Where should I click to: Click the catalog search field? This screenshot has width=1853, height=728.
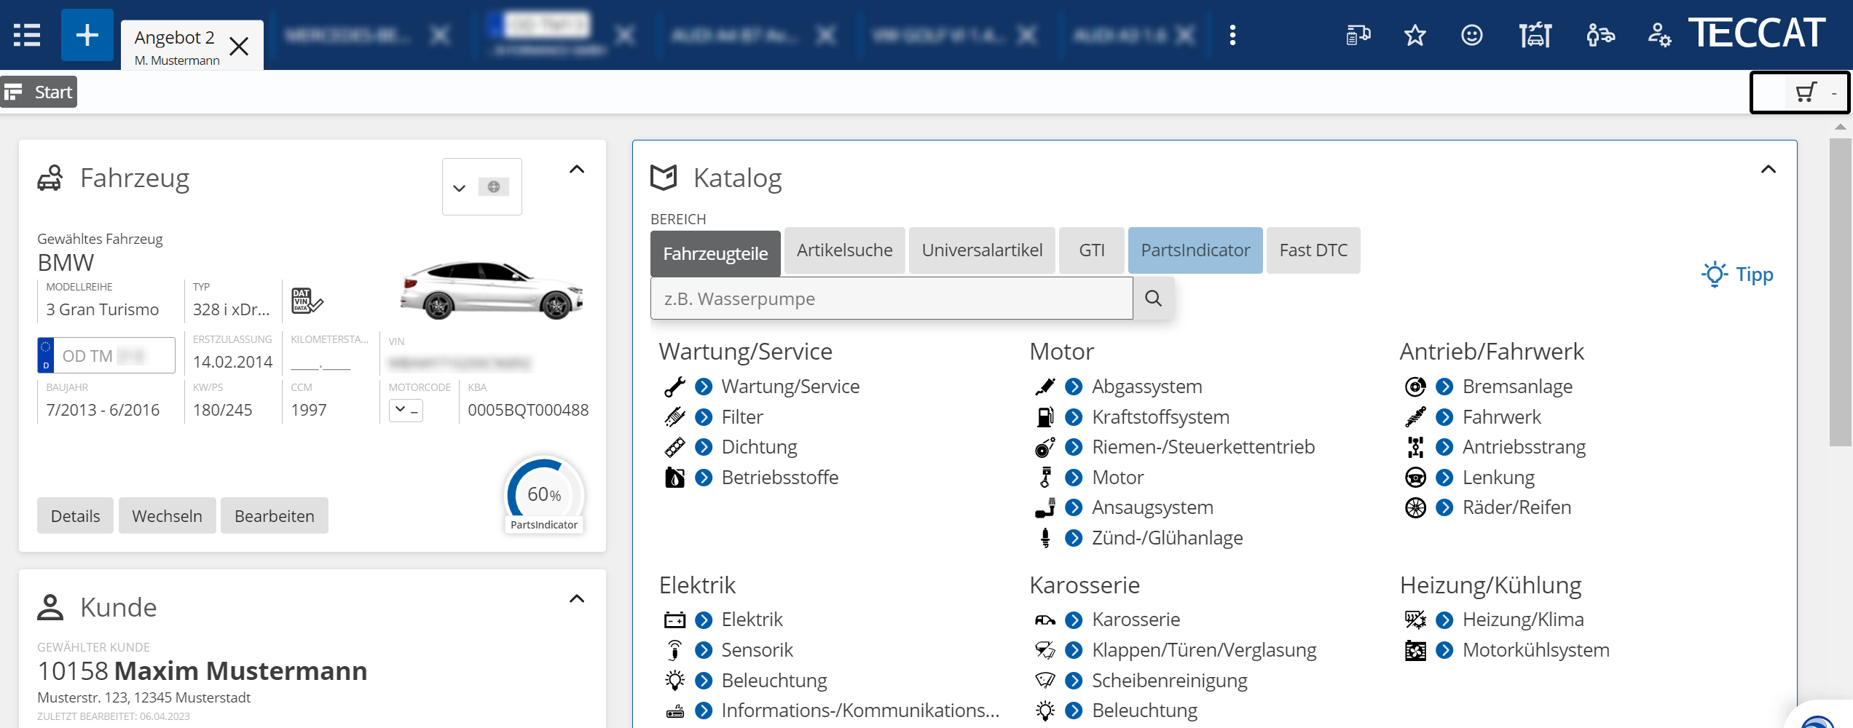[x=892, y=298]
